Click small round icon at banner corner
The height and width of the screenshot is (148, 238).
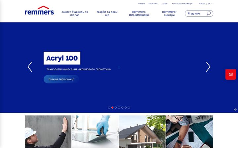[235, 110]
